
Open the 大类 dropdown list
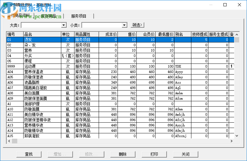coord(64,25)
